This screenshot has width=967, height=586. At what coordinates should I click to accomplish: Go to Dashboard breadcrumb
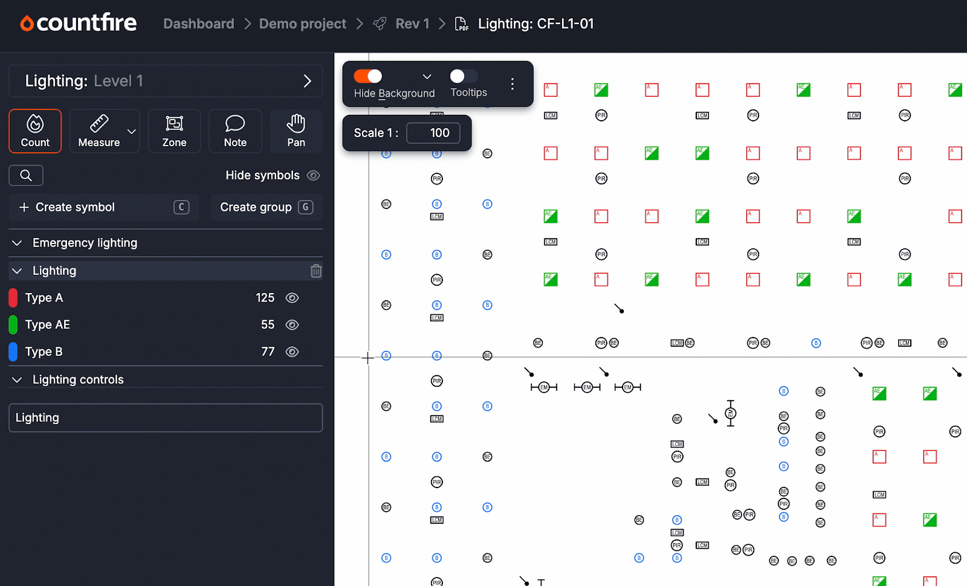(199, 24)
